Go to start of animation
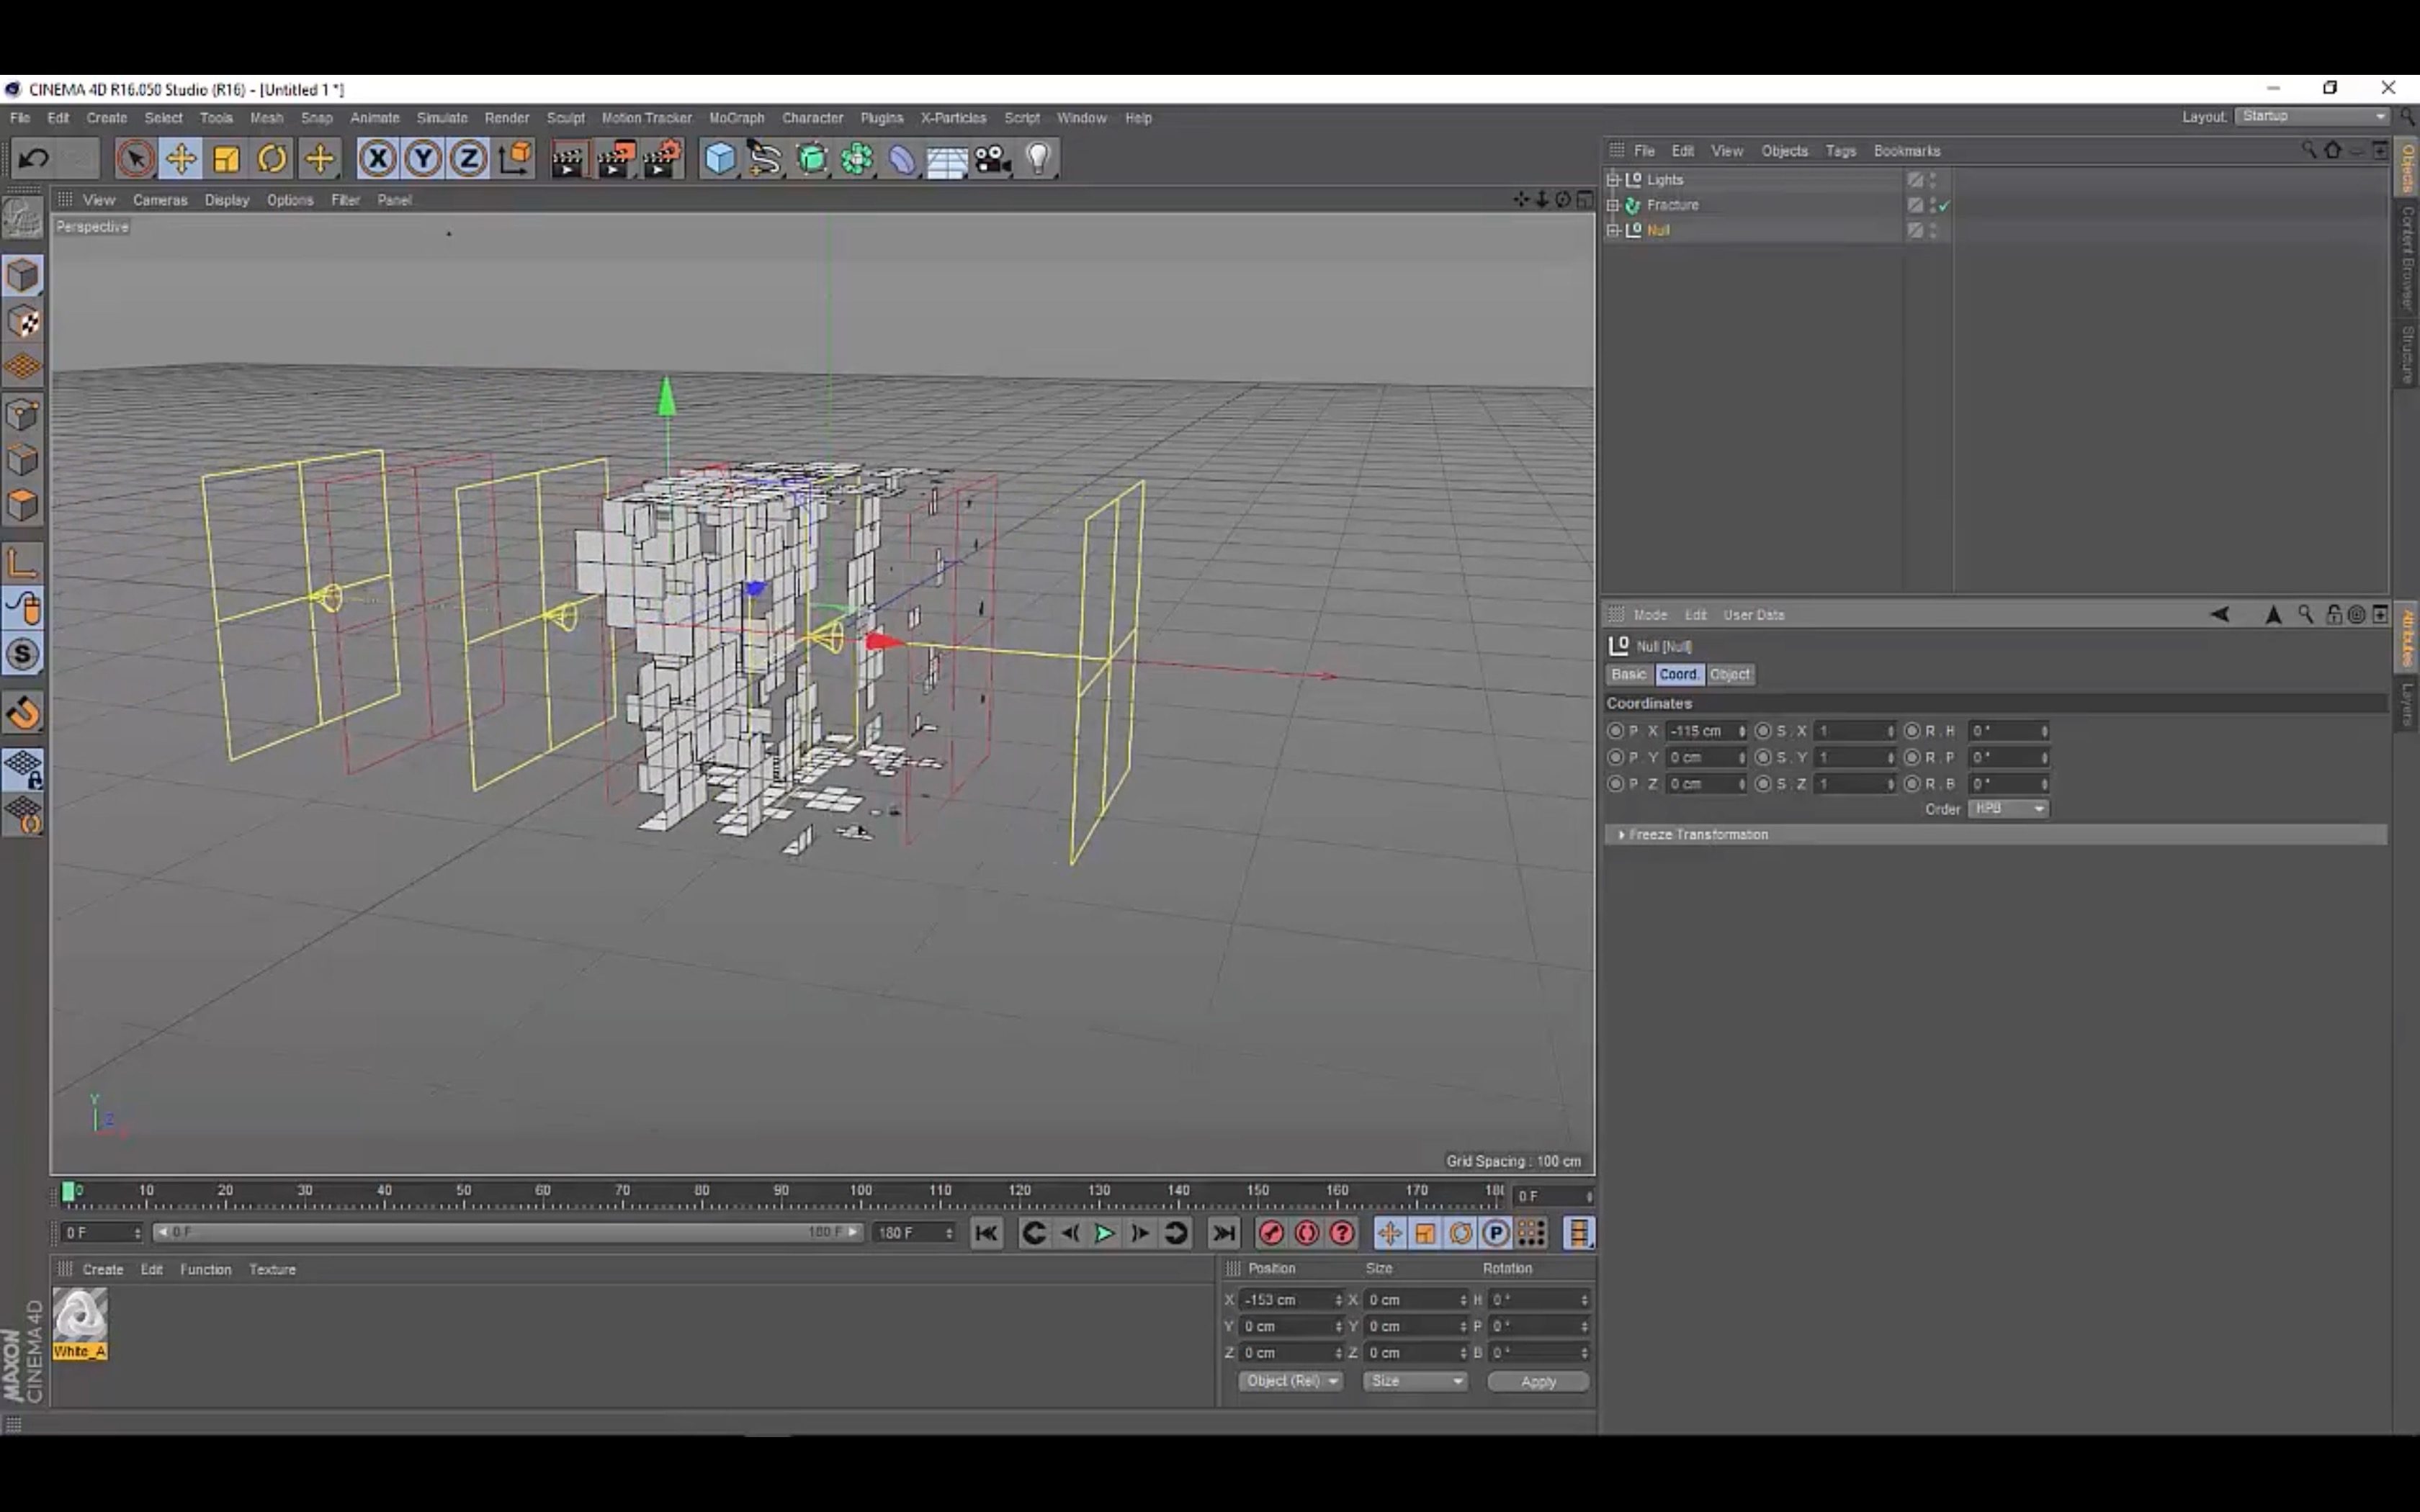 986,1233
